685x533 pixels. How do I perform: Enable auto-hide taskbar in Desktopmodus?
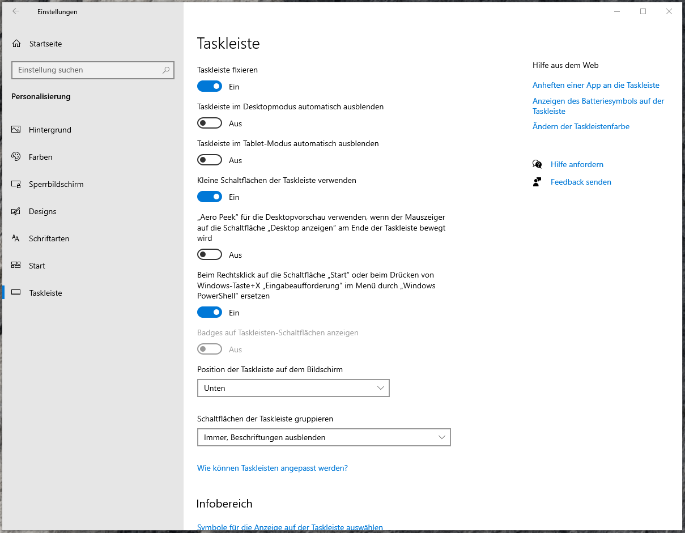click(210, 123)
